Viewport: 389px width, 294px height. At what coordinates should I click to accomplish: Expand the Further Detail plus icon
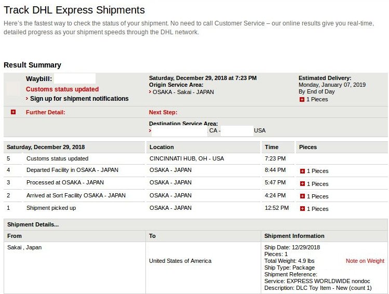[x=13, y=112]
